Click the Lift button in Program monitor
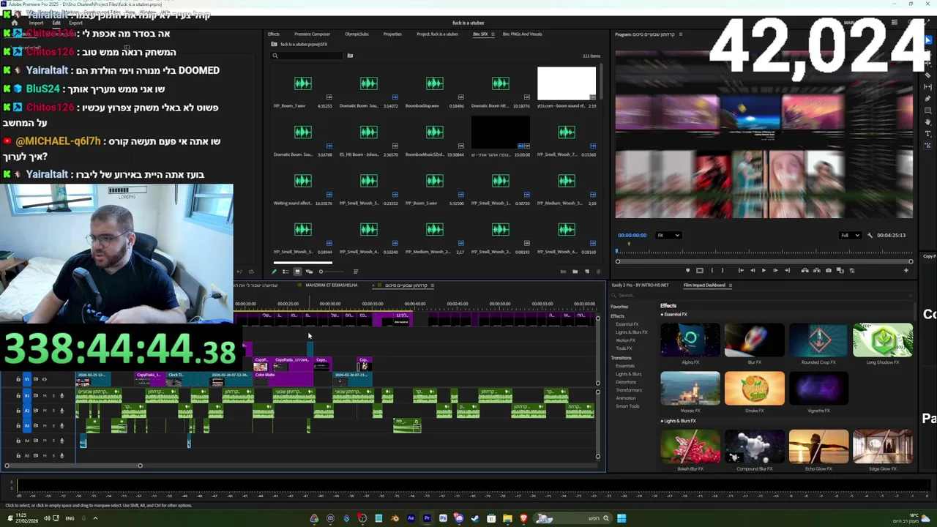This screenshot has width=937, height=527. pyautogui.click(x=805, y=270)
